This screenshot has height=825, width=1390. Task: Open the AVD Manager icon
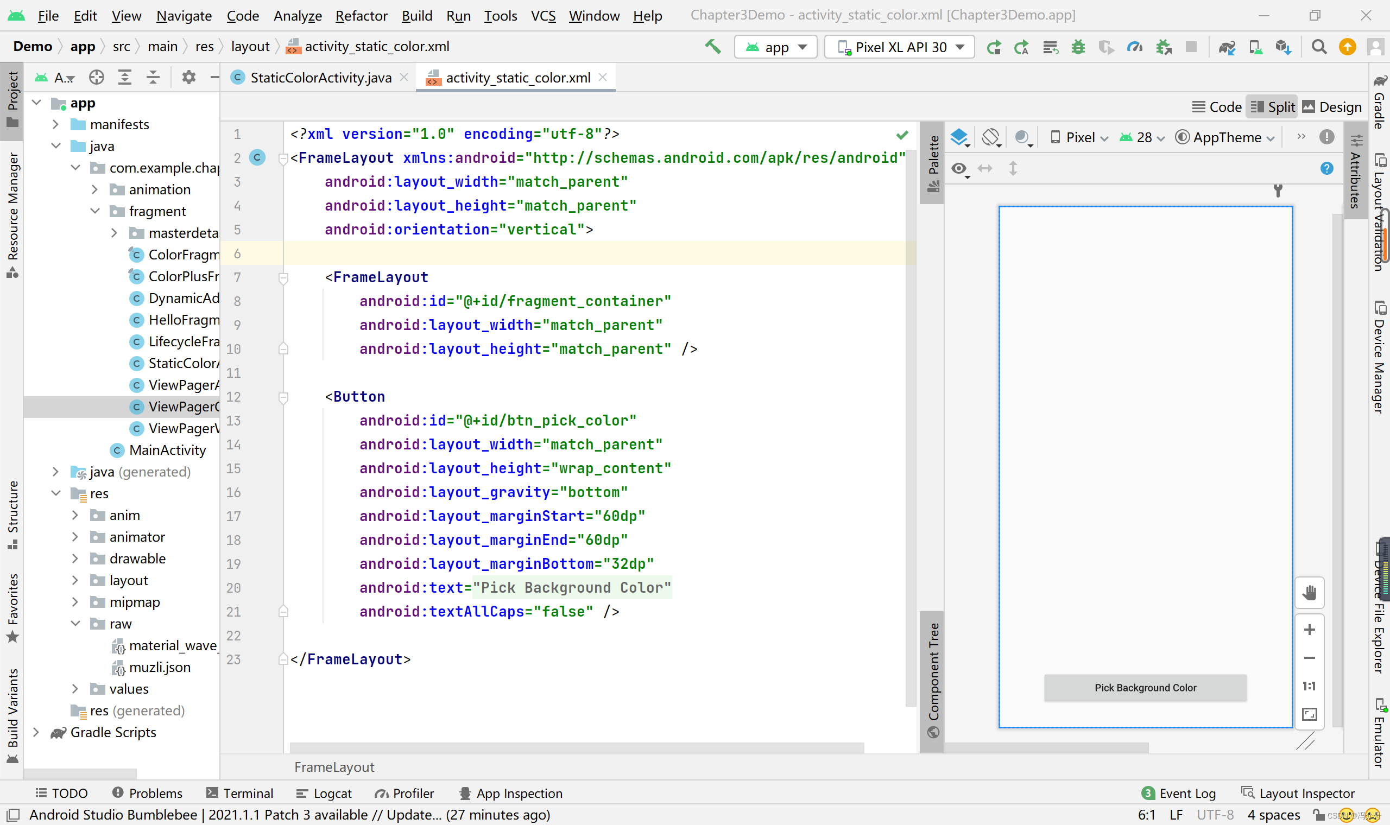click(1255, 47)
